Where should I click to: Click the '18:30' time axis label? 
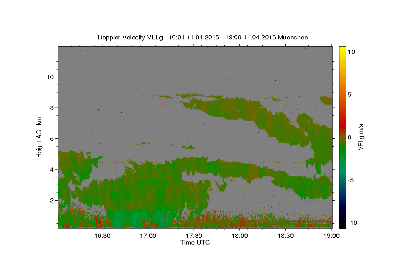[x=286, y=236]
